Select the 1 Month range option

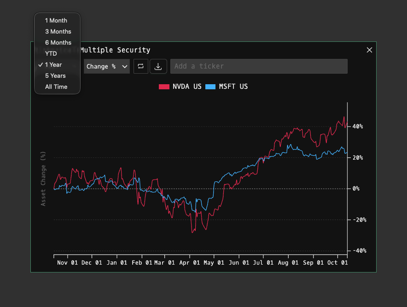coord(57,21)
